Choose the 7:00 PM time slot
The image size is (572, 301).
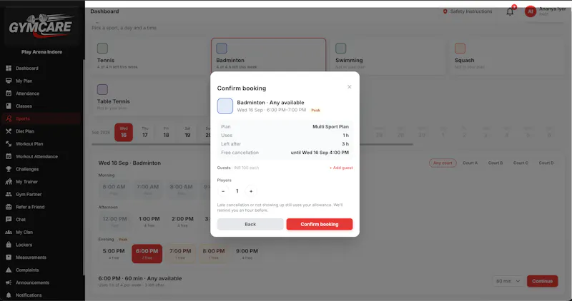pos(180,254)
